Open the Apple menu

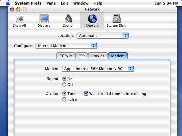pyautogui.click(x=8, y=3)
